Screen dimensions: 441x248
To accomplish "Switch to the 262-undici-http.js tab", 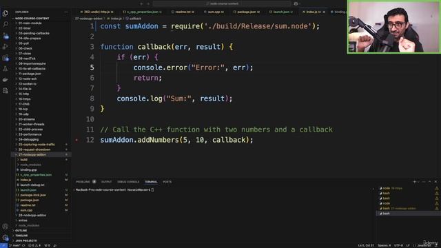I will (96, 12).
